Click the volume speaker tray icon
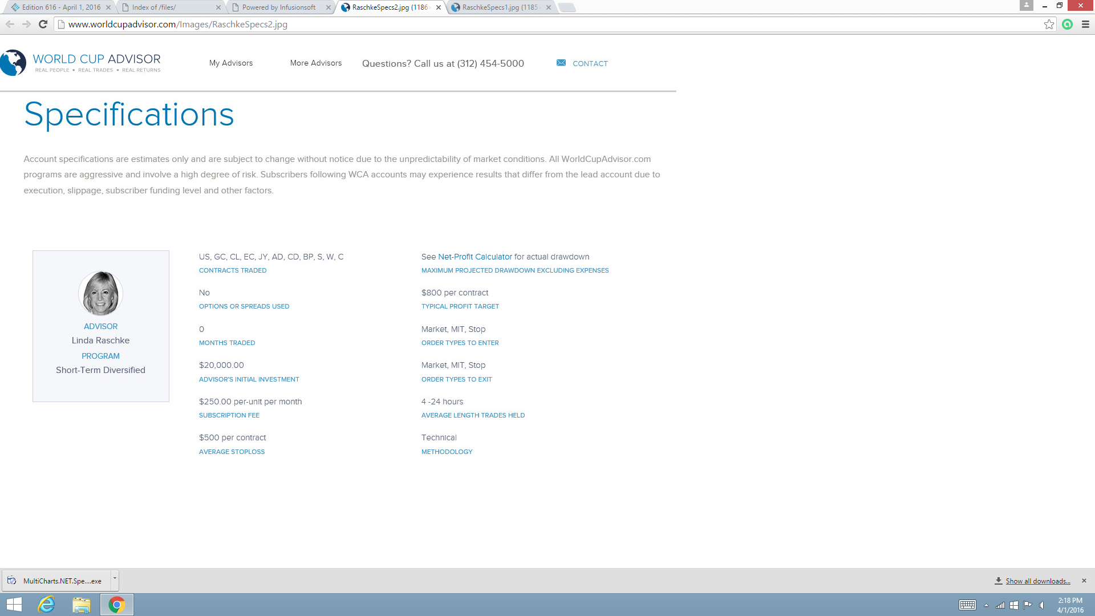The height and width of the screenshot is (616, 1095). point(1042,605)
